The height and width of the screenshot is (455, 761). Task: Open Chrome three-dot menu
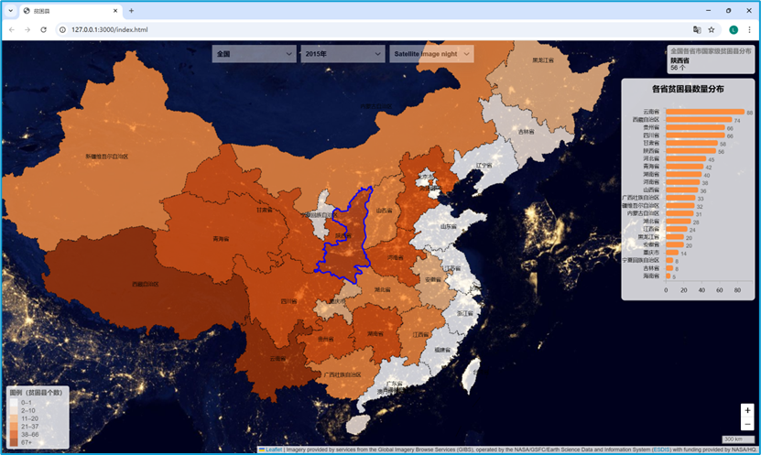pyautogui.click(x=749, y=29)
